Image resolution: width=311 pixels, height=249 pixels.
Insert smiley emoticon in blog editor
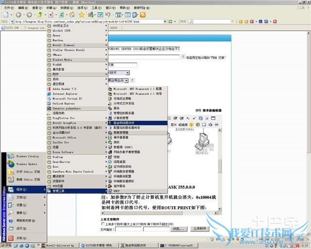191,124
